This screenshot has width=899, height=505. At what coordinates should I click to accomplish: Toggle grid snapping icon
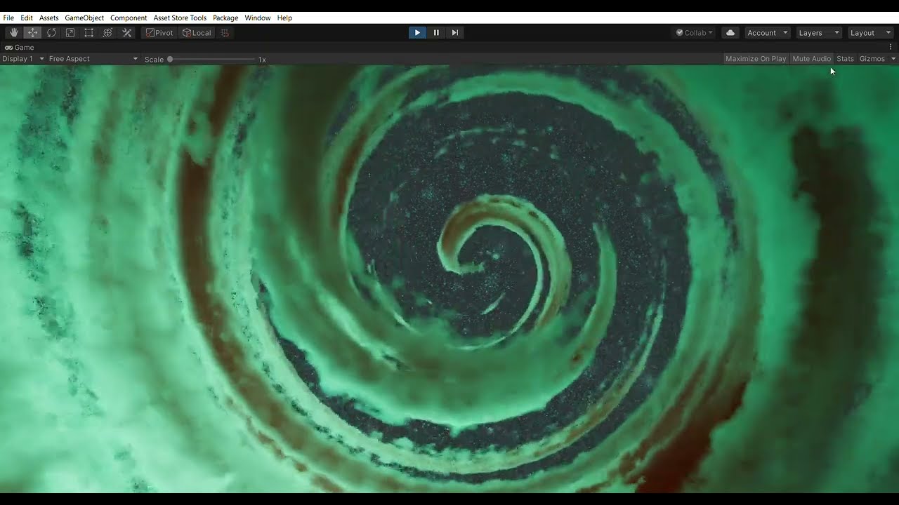coord(225,33)
